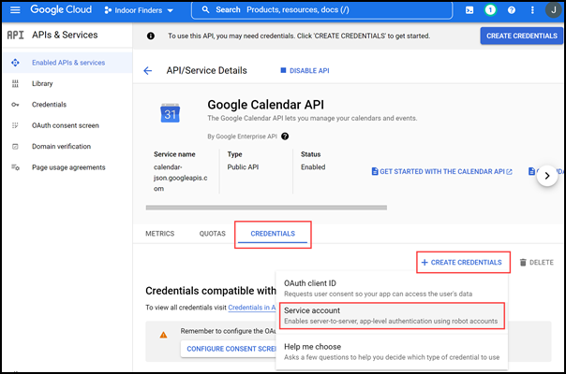Viewport: 566px width, 374px height.
Task: Activate Cloud Shell terminal icon
Action: (x=469, y=10)
